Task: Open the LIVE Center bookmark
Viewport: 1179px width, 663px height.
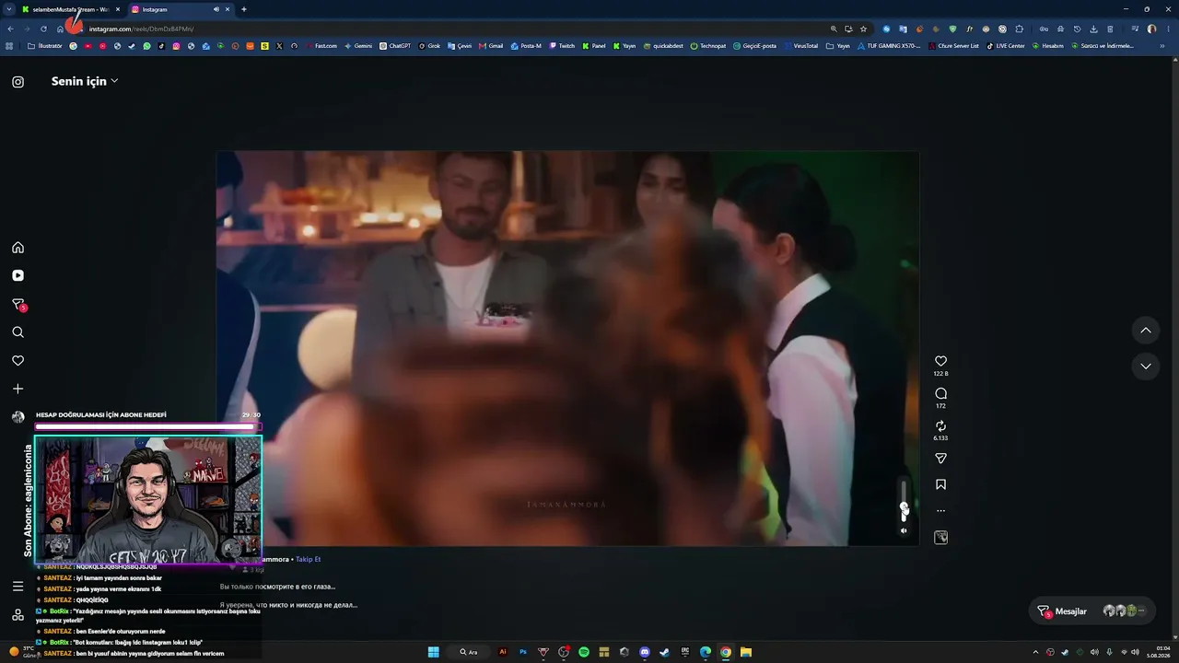Action: pyautogui.click(x=1006, y=46)
